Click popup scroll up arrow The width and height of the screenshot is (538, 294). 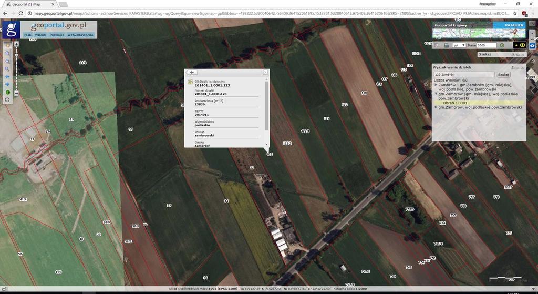tap(266, 79)
